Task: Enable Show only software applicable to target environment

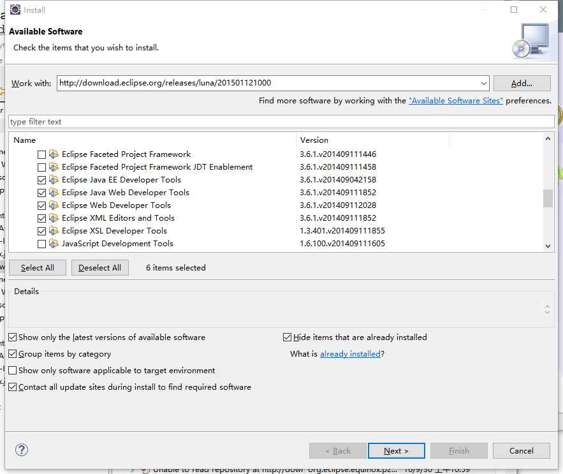Action: pos(13,370)
